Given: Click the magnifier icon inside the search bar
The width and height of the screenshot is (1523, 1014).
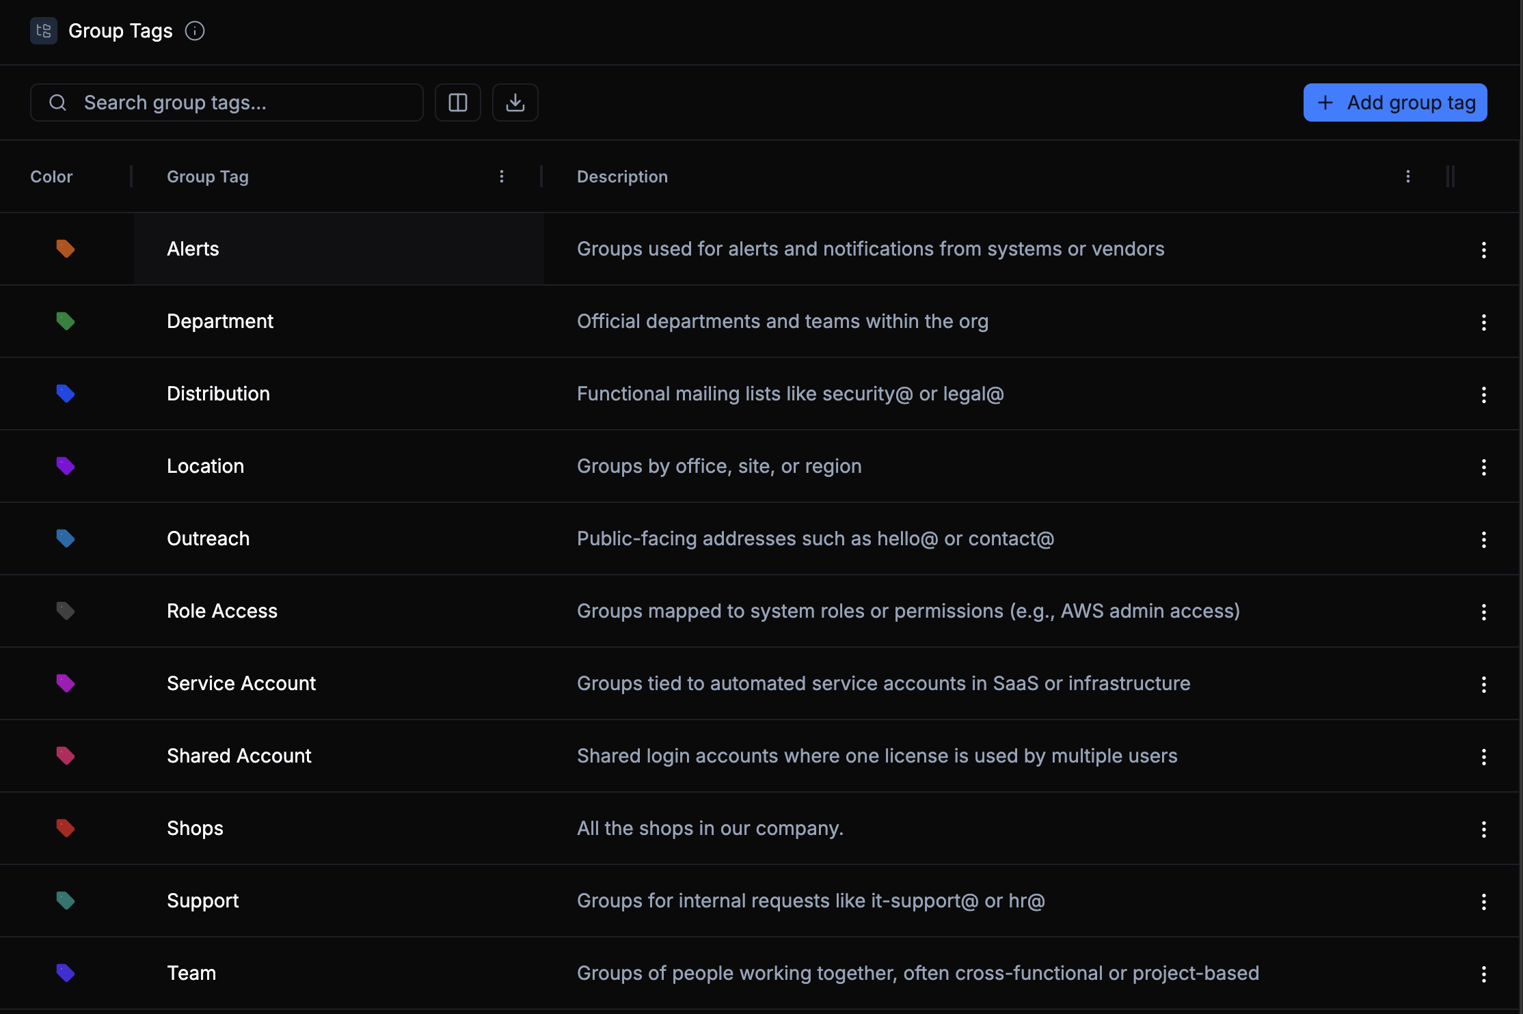Looking at the screenshot, I should 58,102.
